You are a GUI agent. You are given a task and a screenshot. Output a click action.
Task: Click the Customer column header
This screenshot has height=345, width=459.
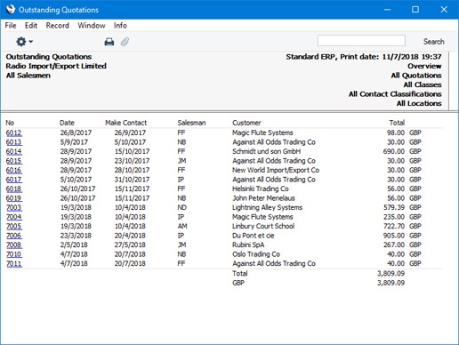[246, 123]
